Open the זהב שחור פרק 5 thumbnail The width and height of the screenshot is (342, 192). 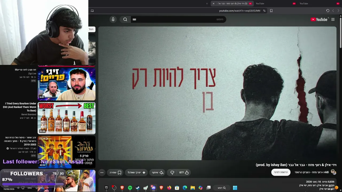(x=67, y=152)
